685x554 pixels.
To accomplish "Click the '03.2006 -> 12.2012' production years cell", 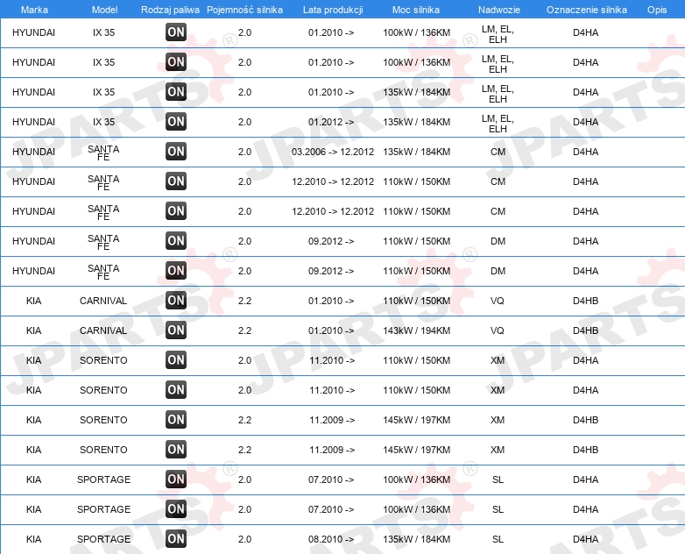I will pos(333,152).
